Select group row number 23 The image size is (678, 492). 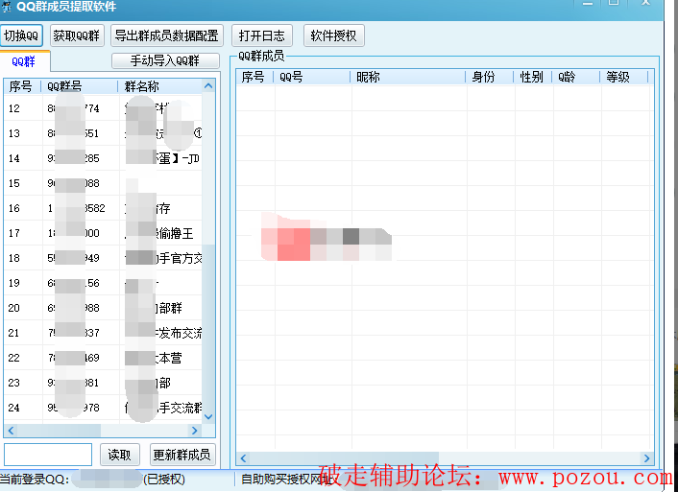pos(104,383)
